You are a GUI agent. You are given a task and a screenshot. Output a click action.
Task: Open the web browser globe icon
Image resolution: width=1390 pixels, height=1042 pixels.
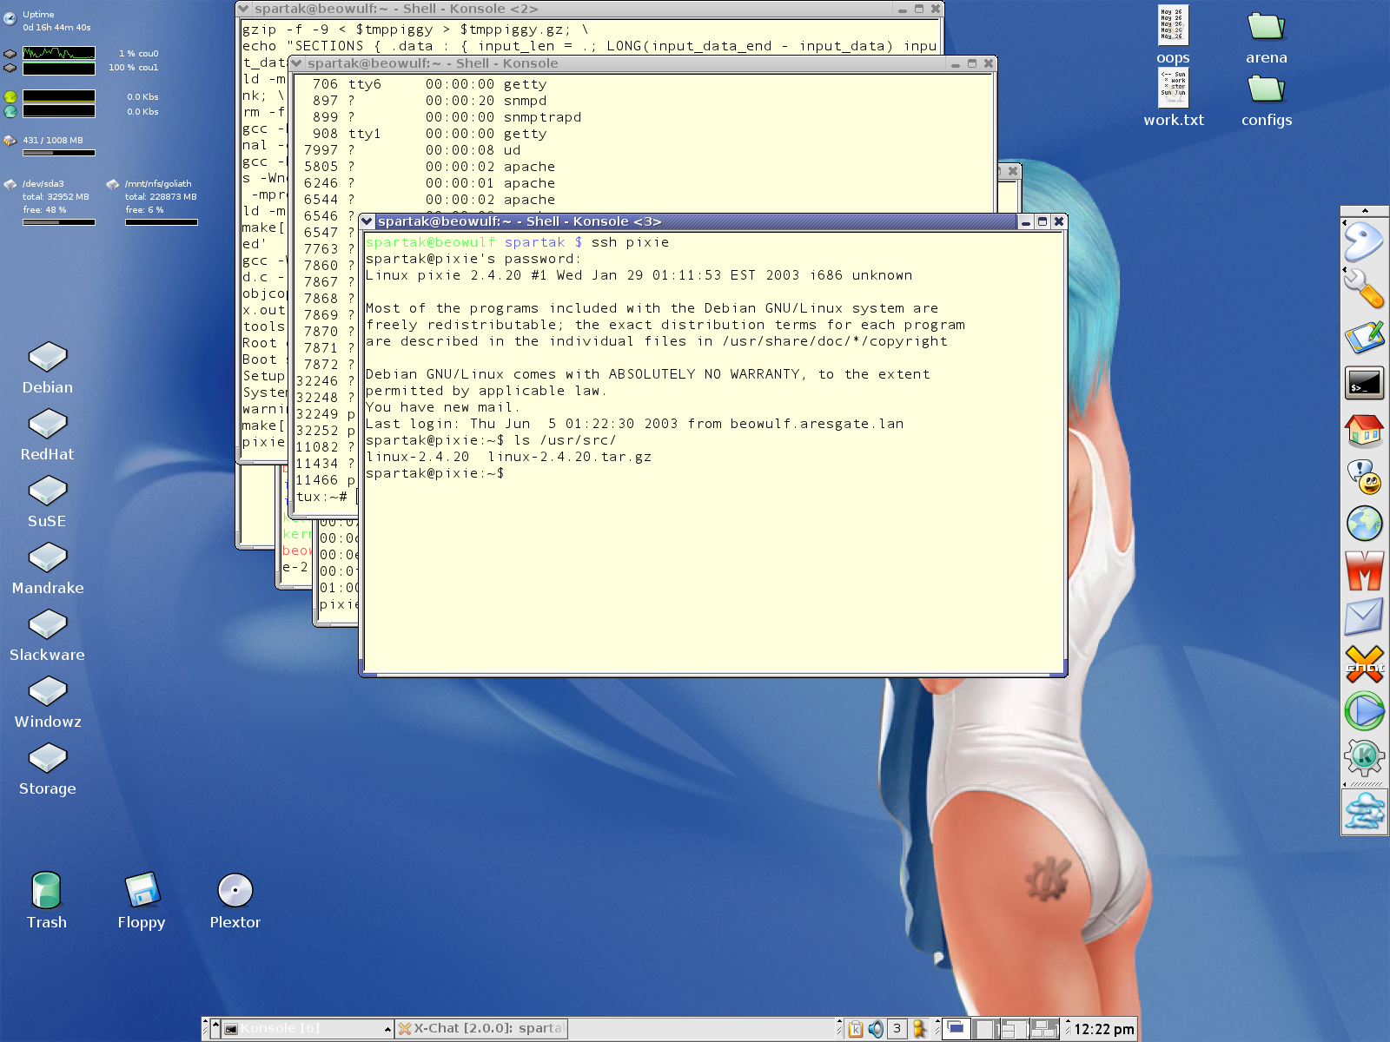click(x=1364, y=524)
